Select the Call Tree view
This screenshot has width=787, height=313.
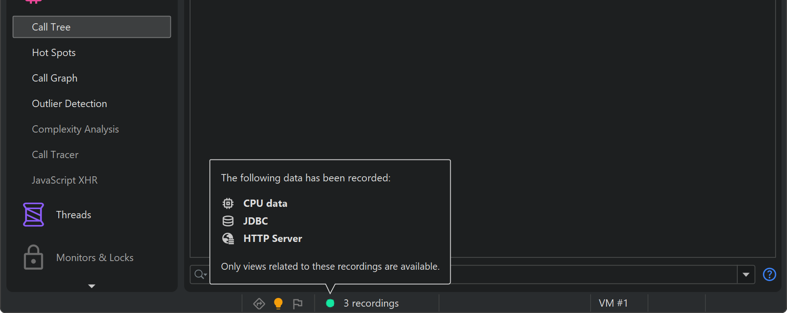coord(92,27)
